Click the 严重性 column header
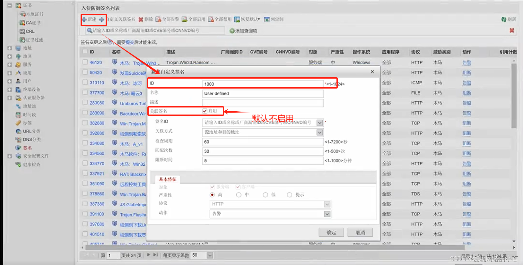Image resolution: width=523 pixels, height=265 pixels. (337, 52)
